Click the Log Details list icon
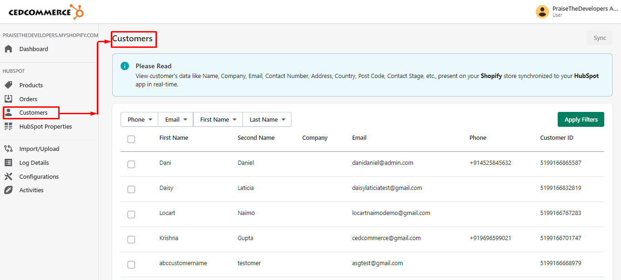Image resolution: width=621 pixels, height=280 pixels. [8, 163]
